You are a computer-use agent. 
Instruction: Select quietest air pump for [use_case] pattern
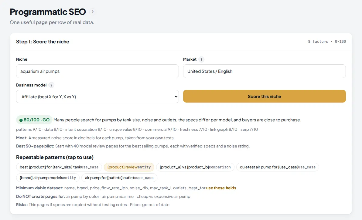(278, 167)
